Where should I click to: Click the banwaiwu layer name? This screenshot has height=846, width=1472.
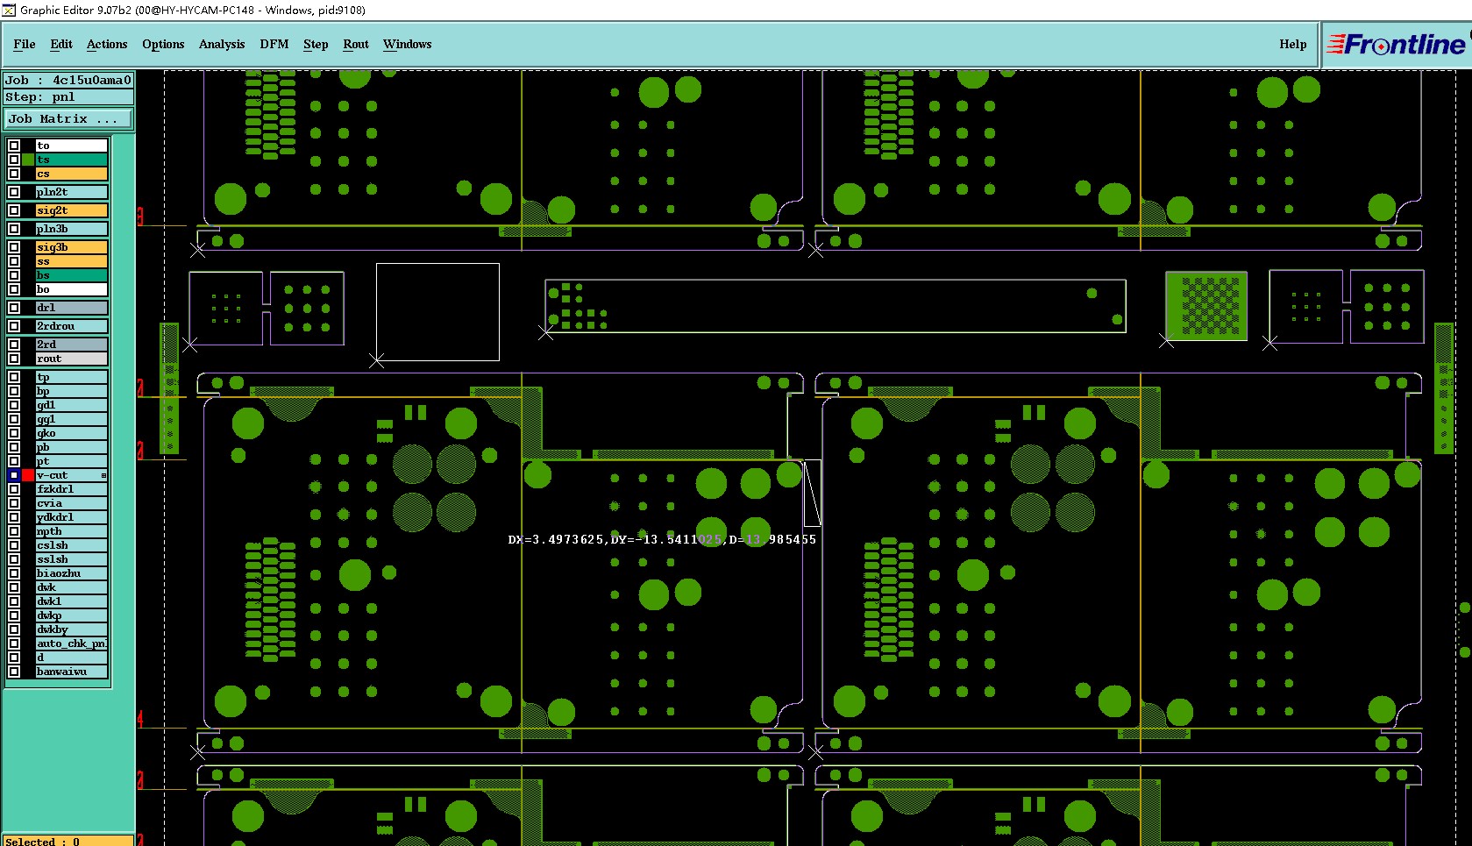pos(72,672)
